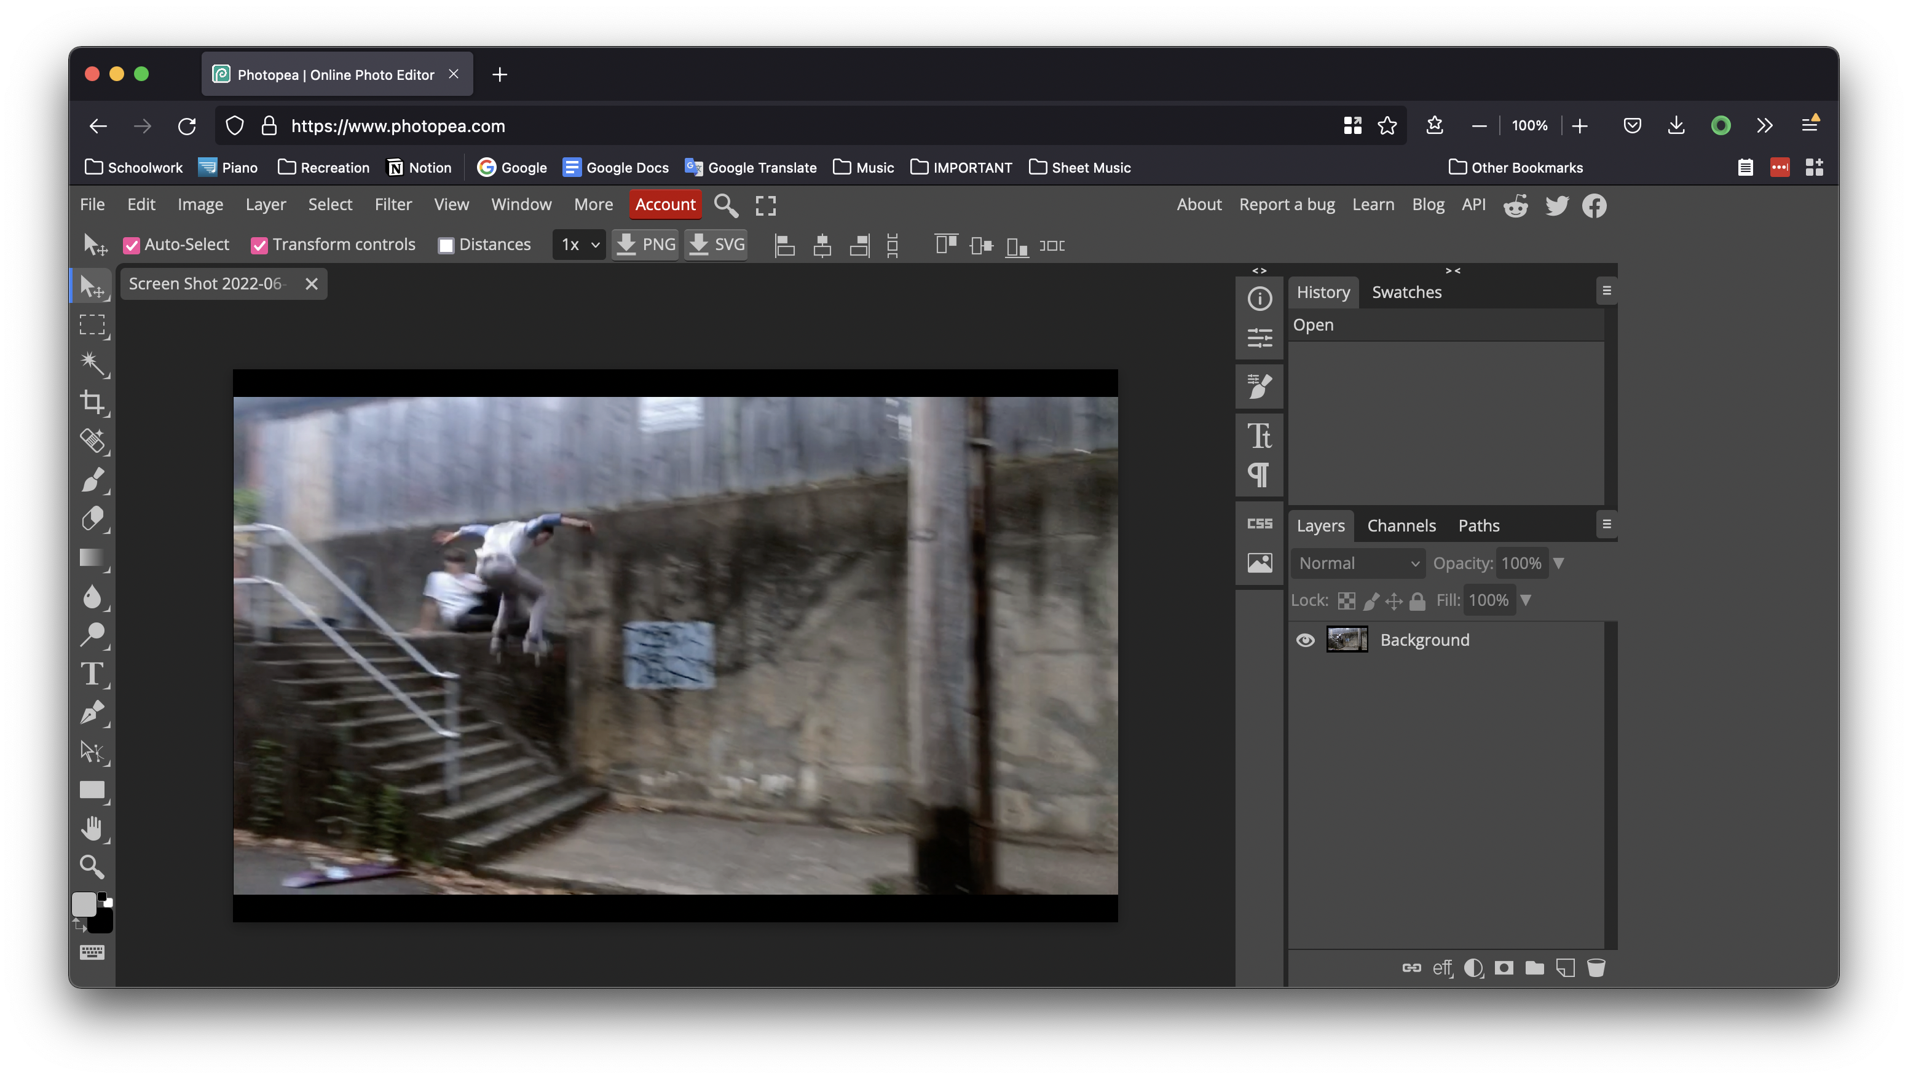
Task: Click the red Account button
Action: [x=665, y=205]
